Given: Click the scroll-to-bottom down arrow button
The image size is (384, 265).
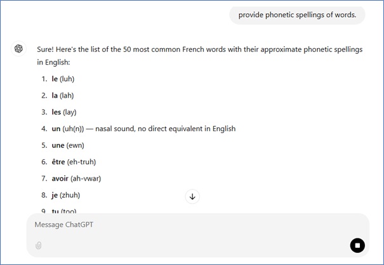Looking at the screenshot, I should (192, 197).
